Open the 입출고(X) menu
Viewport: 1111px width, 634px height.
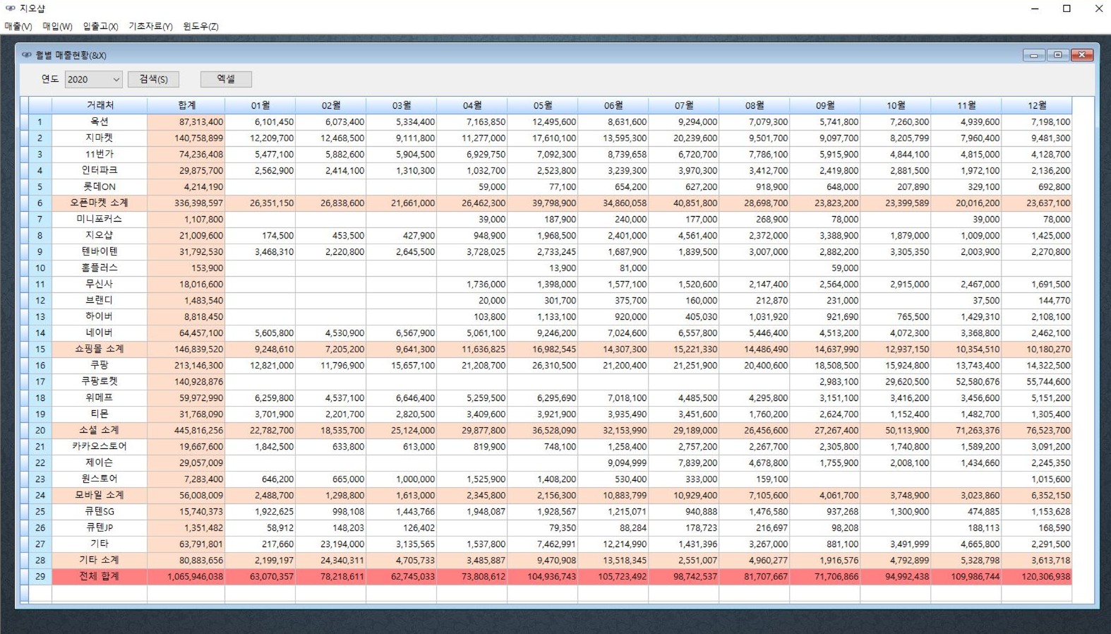pyautogui.click(x=100, y=26)
